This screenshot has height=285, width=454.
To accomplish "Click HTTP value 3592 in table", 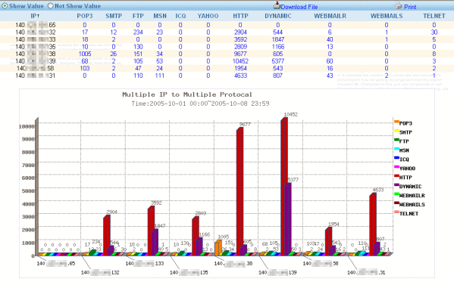I will coord(240,39).
